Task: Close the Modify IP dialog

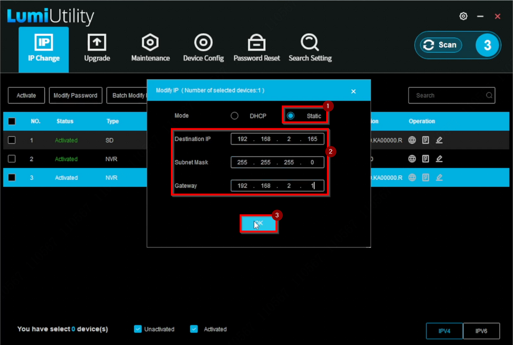Action: (x=353, y=91)
